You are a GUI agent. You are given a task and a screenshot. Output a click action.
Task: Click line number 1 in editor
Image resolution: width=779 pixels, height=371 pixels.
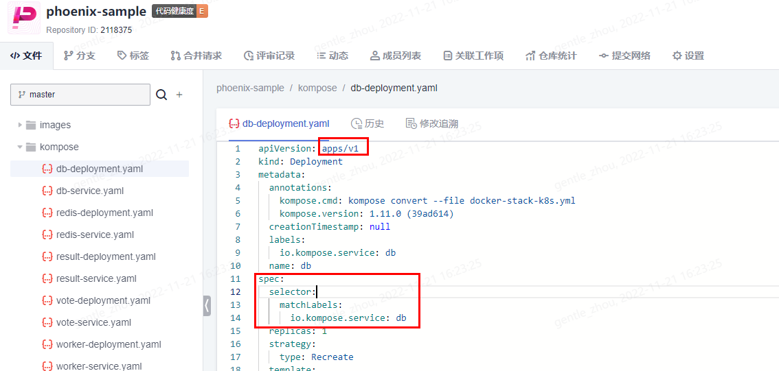(238, 149)
